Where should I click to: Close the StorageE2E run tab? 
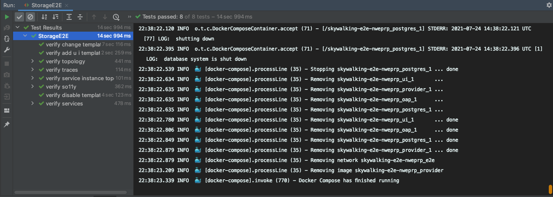[67, 5]
